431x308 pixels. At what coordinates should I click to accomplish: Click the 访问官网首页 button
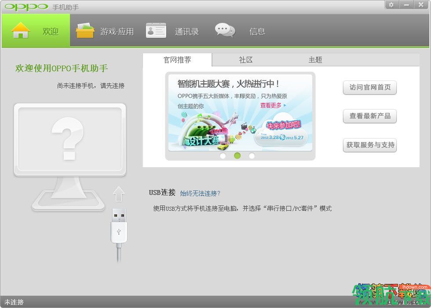pos(370,88)
